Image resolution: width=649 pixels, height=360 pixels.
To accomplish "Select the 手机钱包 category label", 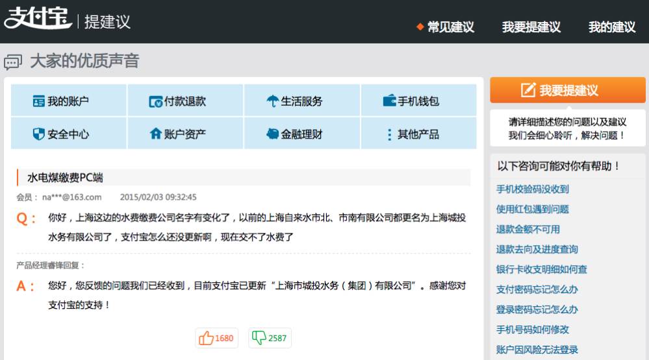I will 418,101.
